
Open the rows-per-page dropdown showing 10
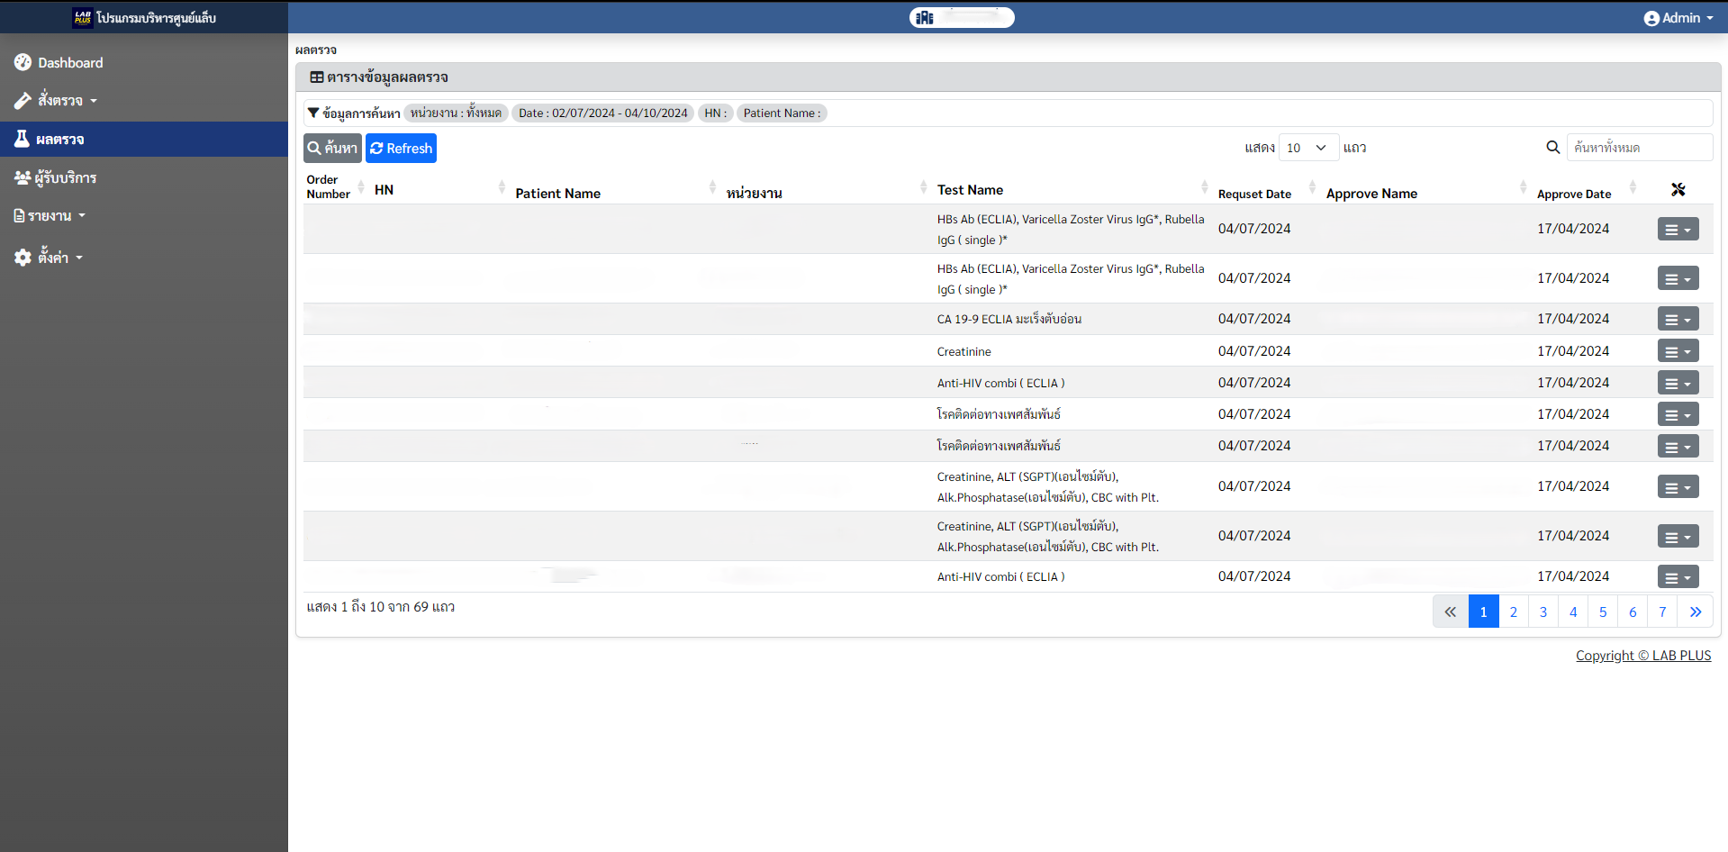[1307, 148]
